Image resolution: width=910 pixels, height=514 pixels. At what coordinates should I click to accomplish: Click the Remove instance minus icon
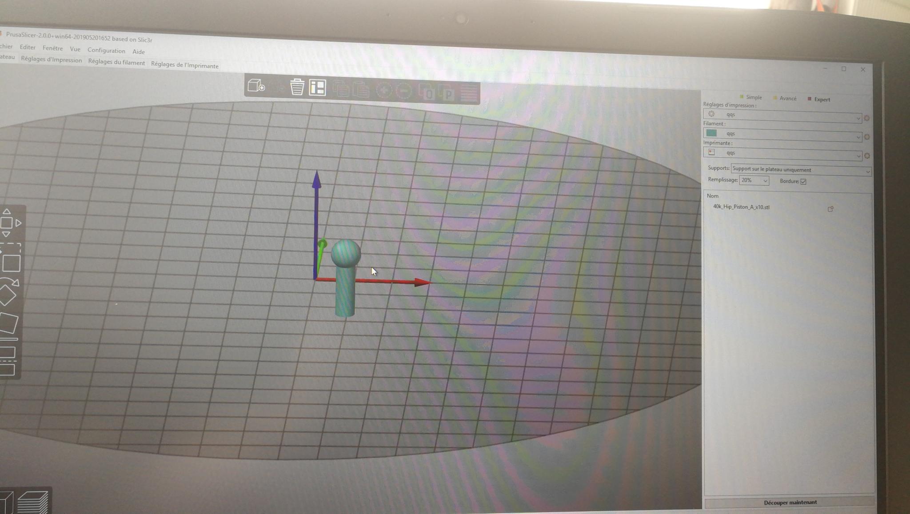click(x=403, y=92)
